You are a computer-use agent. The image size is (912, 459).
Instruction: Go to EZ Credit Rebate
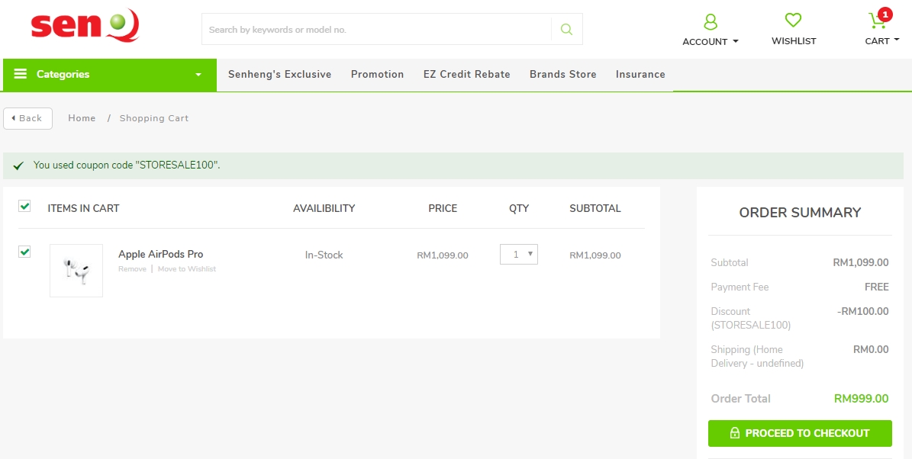(466, 75)
